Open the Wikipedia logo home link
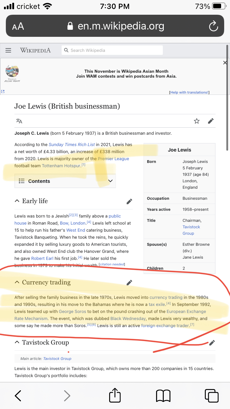The image size is (230, 409). pyautogui.click(x=35, y=50)
